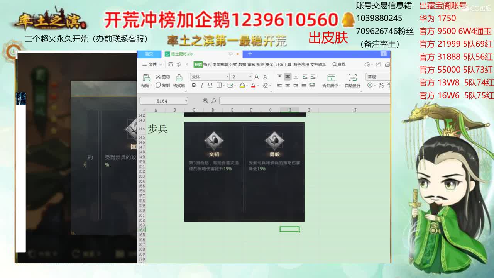494x278 pixels.
Task: Click the Save icon in WPS toolbar
Action: click(171, 64)
